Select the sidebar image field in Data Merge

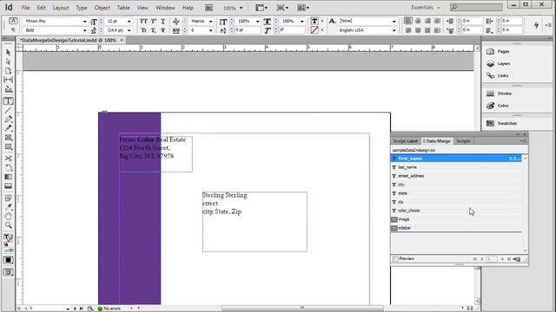coord(456,228)
